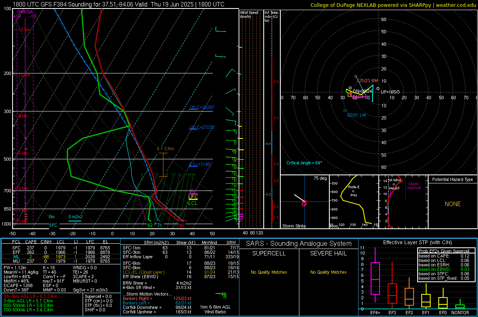The height and width of the screenshot is (317, 478).
Task: Click the green LCL marker label on the skew-T
Action: [193, 203]
